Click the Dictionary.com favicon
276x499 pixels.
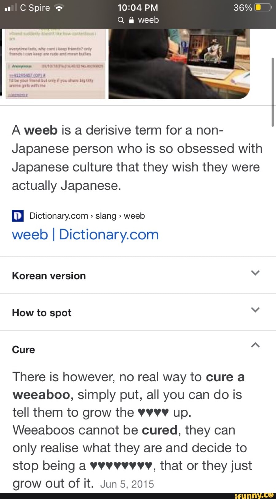[18, 216]
